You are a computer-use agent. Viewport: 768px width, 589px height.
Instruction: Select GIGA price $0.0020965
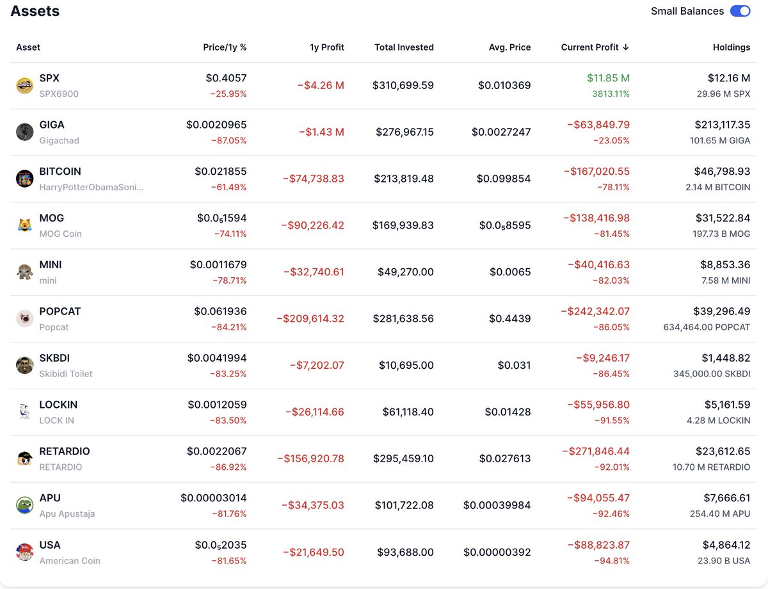tap(216, 125)
